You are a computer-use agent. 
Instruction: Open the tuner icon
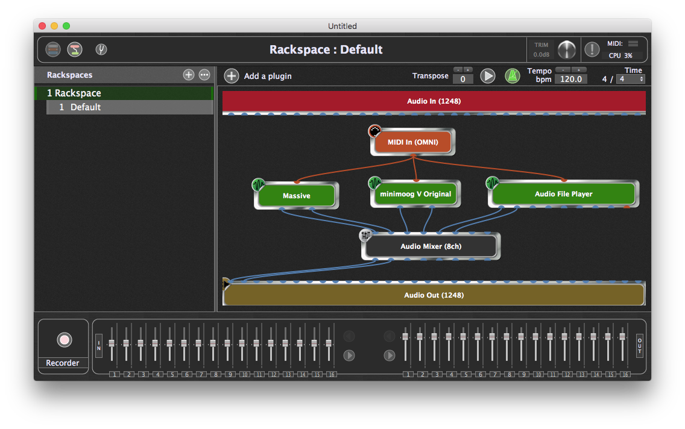101,49
